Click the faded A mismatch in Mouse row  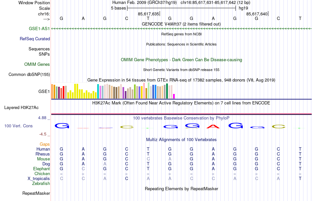[x=170, y=159]
